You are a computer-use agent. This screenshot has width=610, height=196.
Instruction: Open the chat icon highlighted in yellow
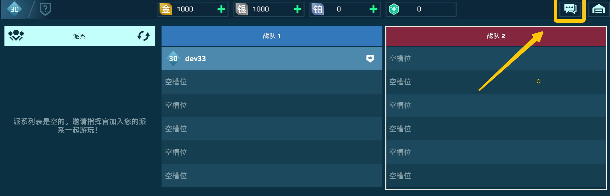pos(570,9)
